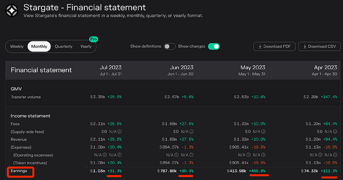Click last info icon in Apr 2023 operating expenses
This screenshot has width=343, height=180.
coord(335,155)
